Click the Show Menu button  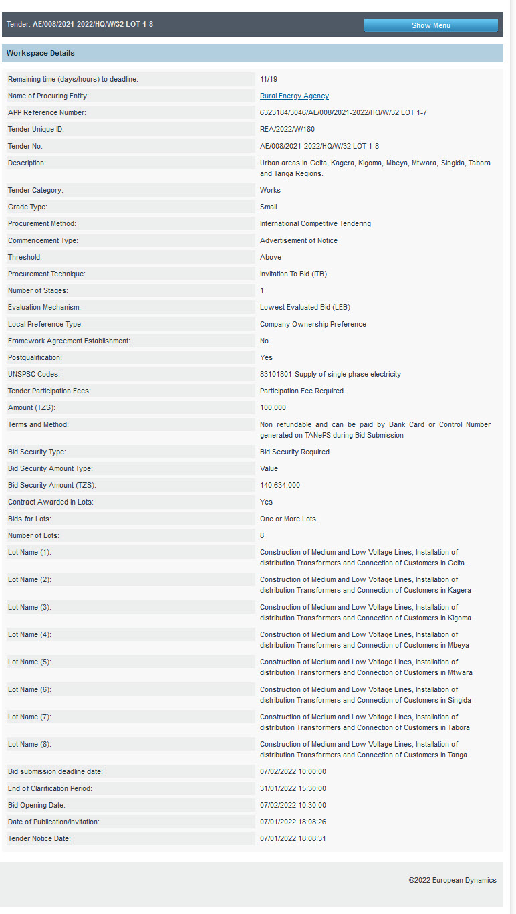tap(430, 25)
